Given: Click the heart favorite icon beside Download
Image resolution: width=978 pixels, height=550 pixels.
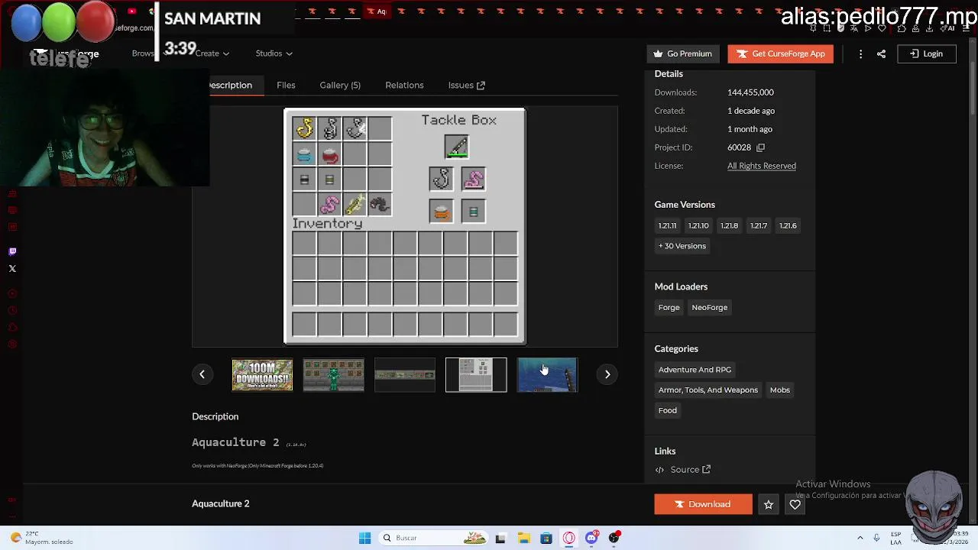Looking at the screenshot, I should click(x=795, y=504).
